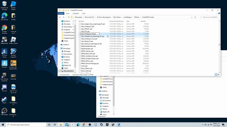Click rocketleague in the address breadcrumb

click(x=127, y=17)
